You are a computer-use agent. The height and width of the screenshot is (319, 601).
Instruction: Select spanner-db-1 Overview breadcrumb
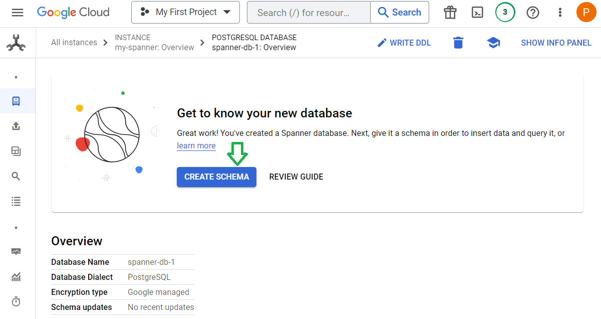(254, 43)
